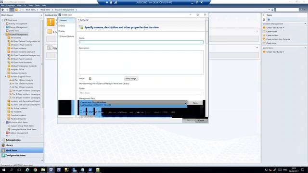This screenshot has height=173, width=308.
Task: Click the search box at top right
Action: coord(287,10)
